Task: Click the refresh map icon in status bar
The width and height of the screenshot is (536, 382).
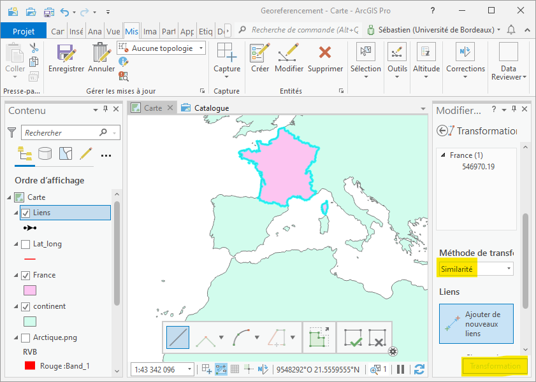Action: click(419, 369)
